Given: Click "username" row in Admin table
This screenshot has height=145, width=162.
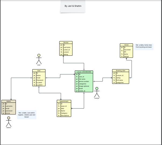Looking at the screenshot, I should [x=9, y=106].
